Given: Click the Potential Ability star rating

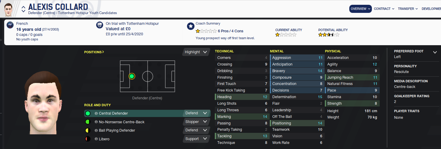Looking at the screenshot, I should [x=329, y=35].
